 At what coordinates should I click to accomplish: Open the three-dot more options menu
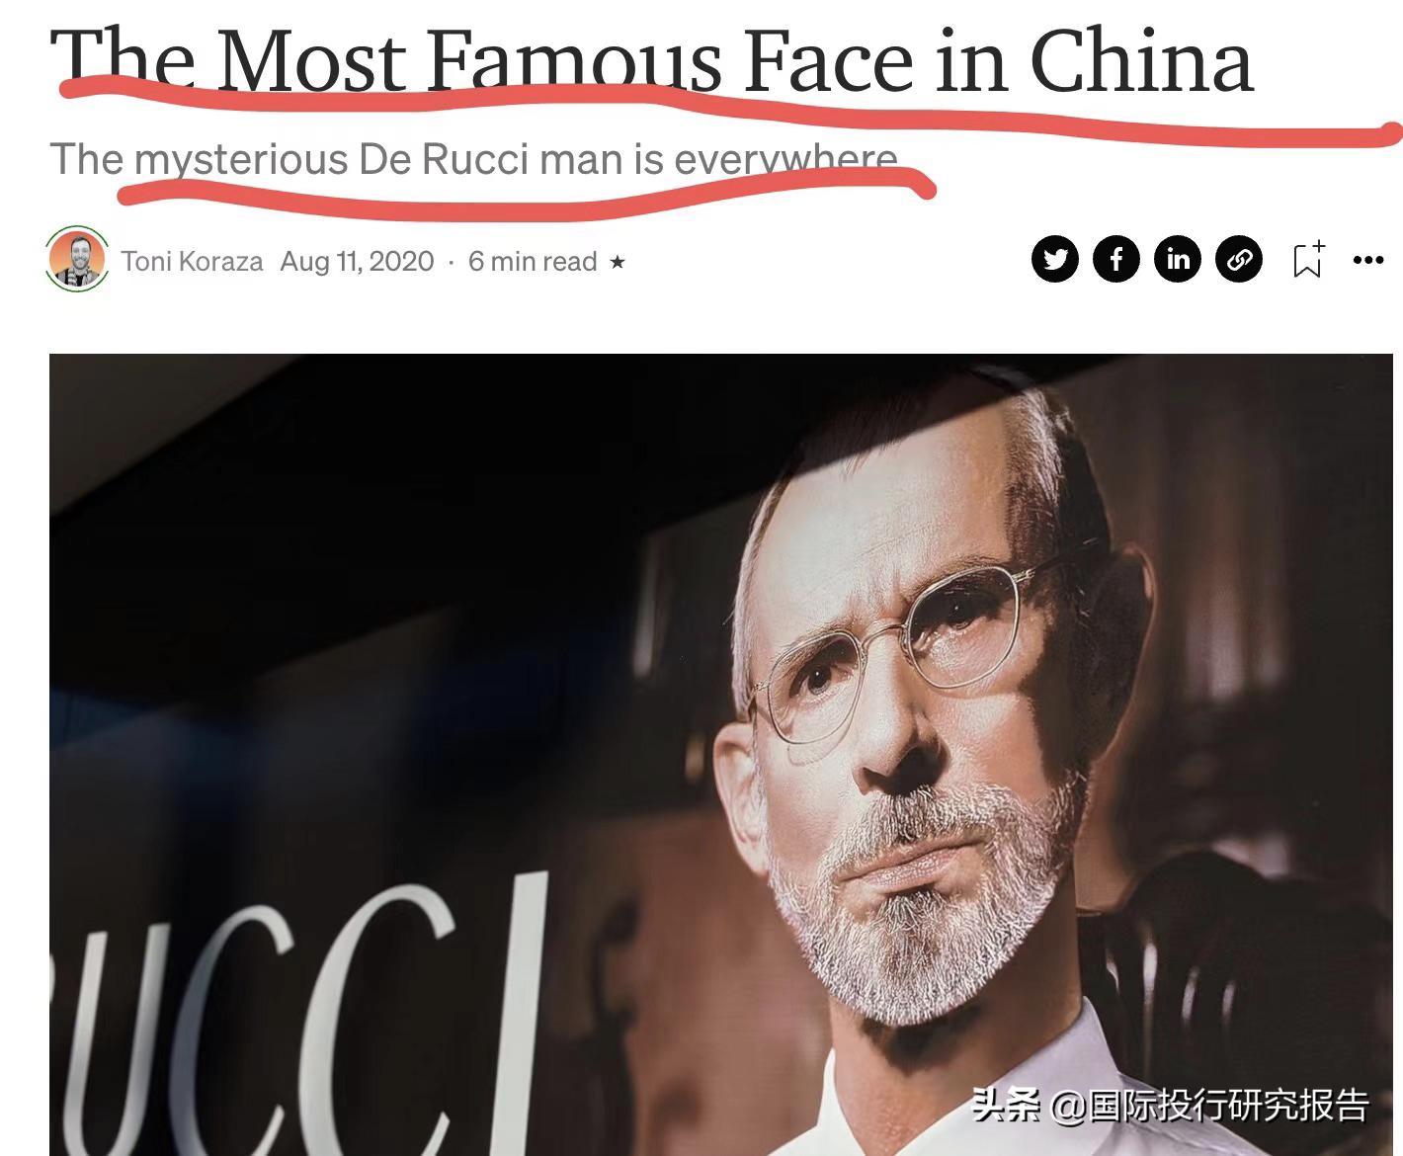(x=1368, y=260)
